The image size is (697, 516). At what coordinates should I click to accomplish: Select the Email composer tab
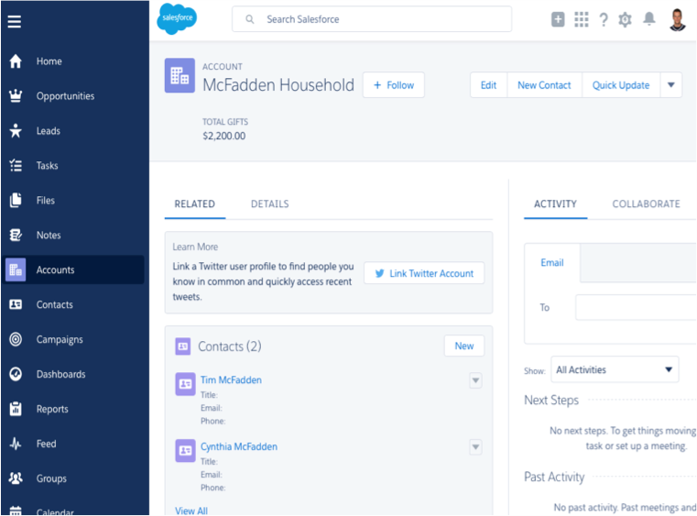552,262
